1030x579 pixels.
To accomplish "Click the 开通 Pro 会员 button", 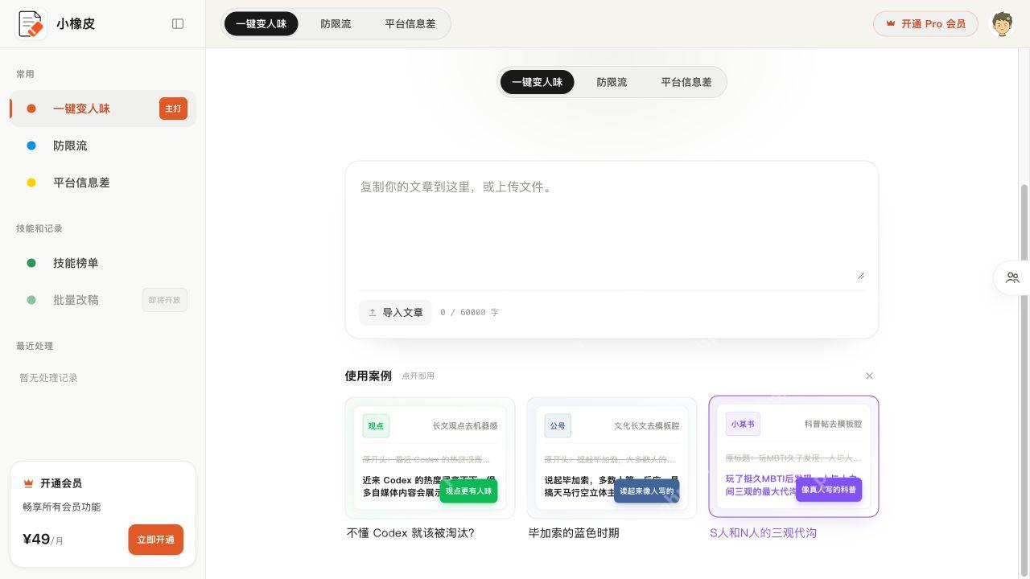I will coord(925,24).
